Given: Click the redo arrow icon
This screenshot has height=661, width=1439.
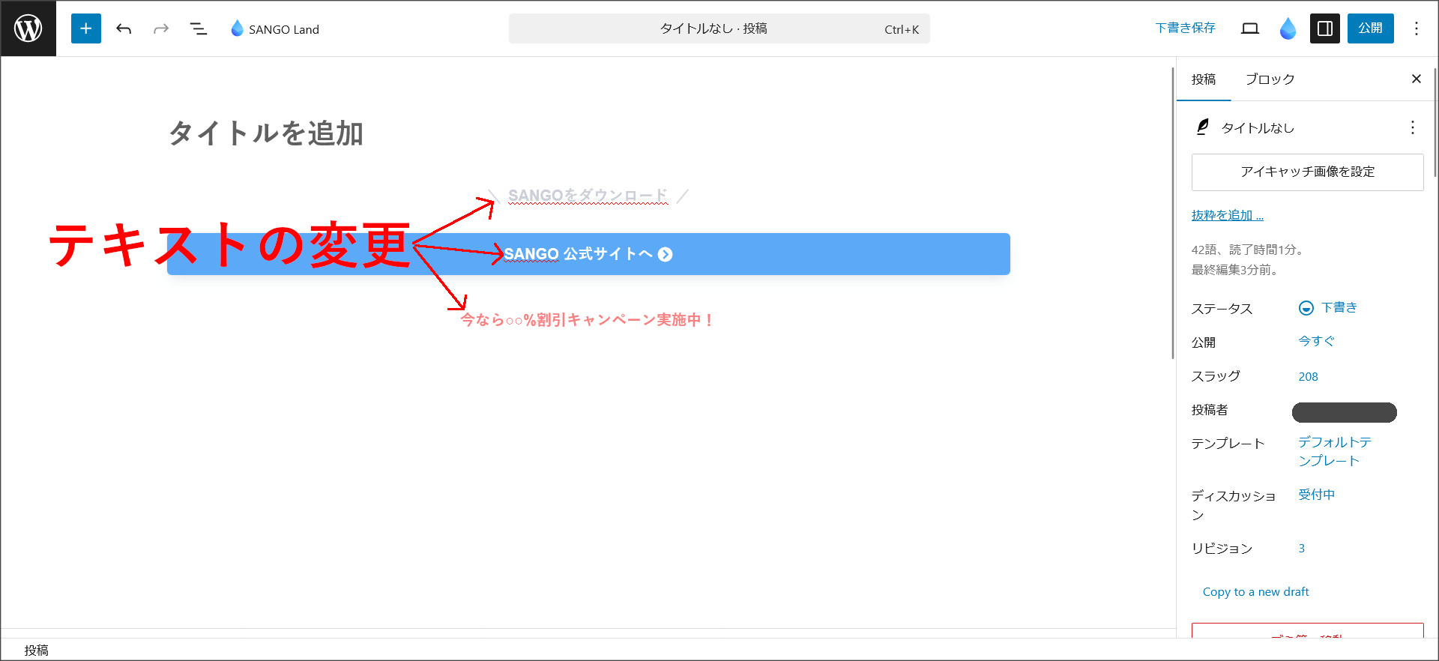Looking at the screenshot, I should pyautogui.click(x=161, y=28).
